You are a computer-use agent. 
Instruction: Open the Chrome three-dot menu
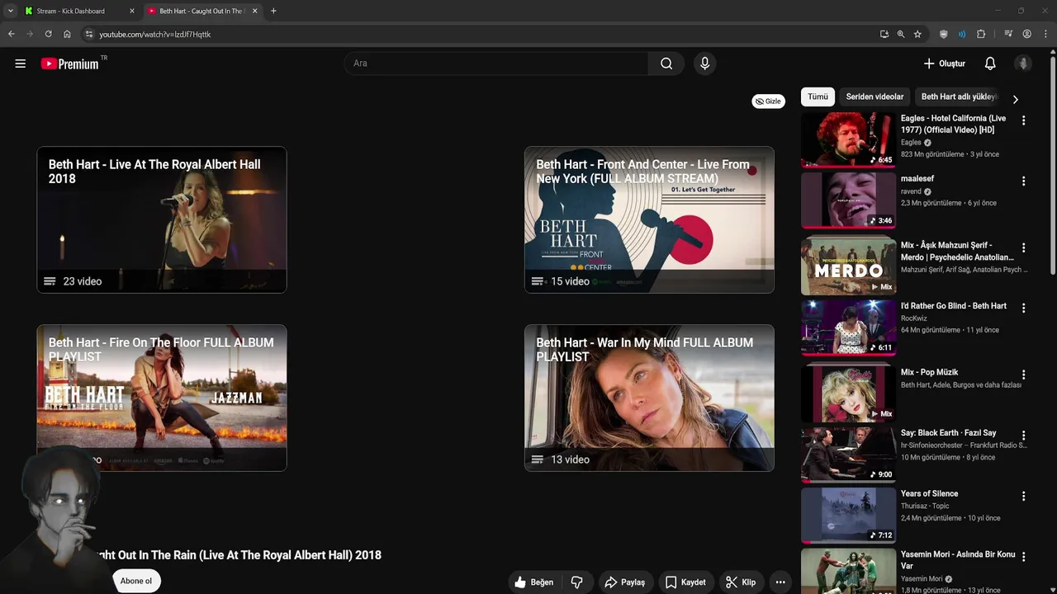(1045, 34)
